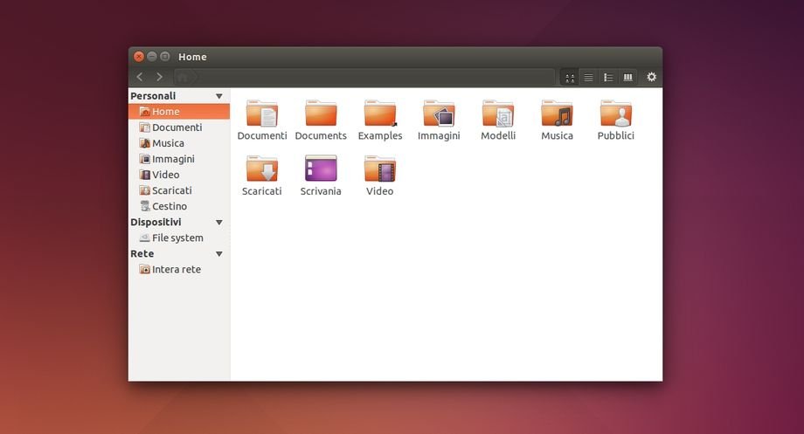Switch to icon grid view
Screen dimensions: 804x434
click(570, 78)
